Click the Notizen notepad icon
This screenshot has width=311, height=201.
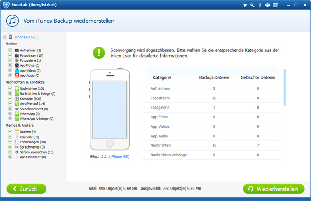[x=17, y=131]
